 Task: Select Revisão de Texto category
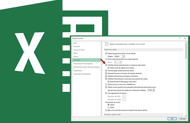click(79, 50)
